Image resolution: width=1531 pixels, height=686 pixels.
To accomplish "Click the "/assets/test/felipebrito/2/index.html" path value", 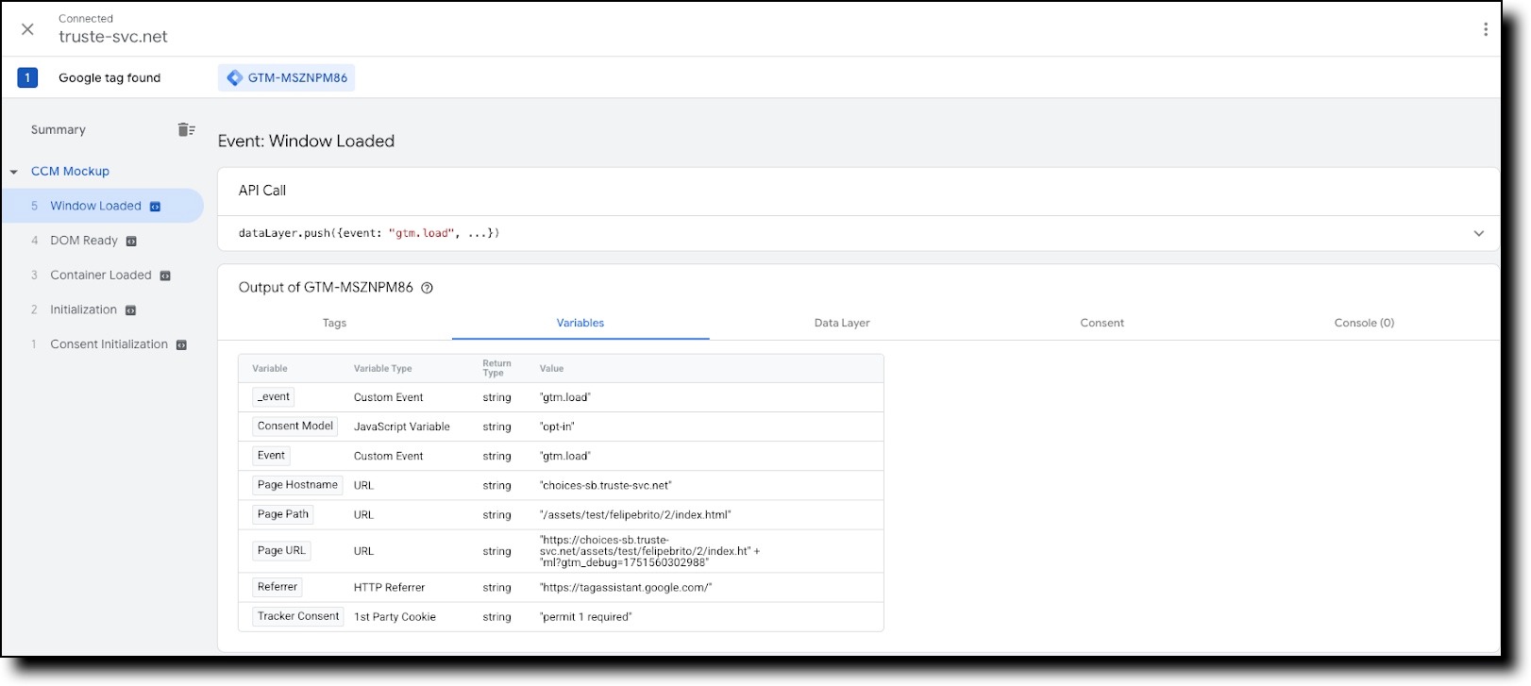I will (x=635, y=515).
